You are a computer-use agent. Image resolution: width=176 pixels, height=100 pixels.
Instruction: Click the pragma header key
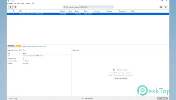(x=10, y=63)
